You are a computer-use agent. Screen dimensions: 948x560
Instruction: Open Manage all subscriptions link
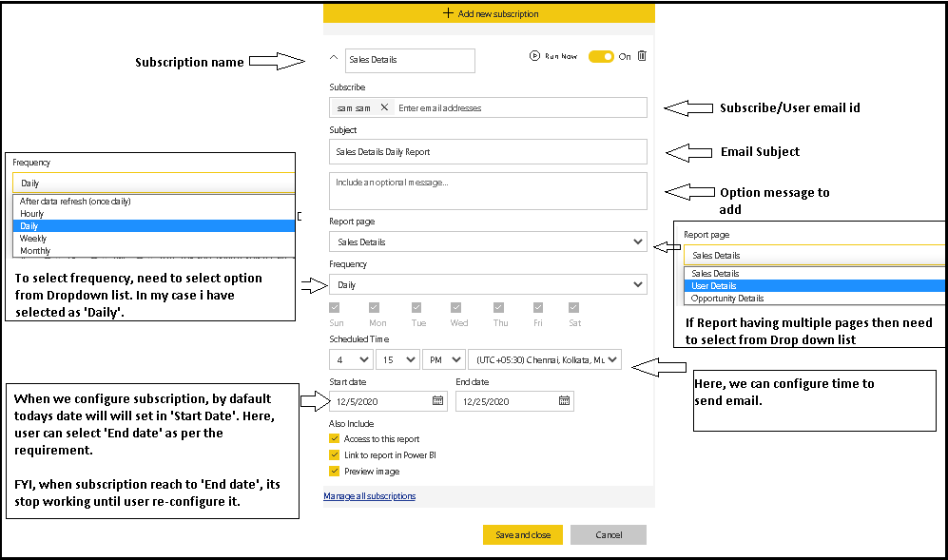pyautogui.click(x=369, y=496)
